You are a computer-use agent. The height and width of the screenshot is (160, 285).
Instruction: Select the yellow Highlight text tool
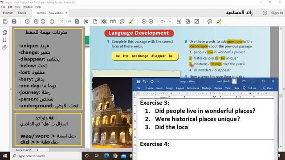click(131, 21)
